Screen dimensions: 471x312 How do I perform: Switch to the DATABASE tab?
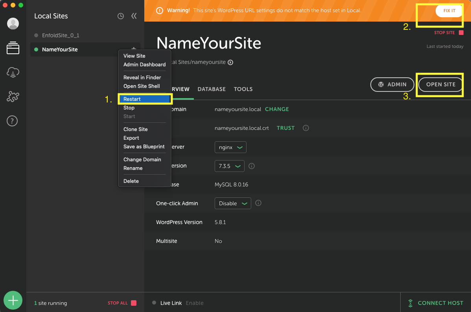pyautogui.click(x=212, y=89)
